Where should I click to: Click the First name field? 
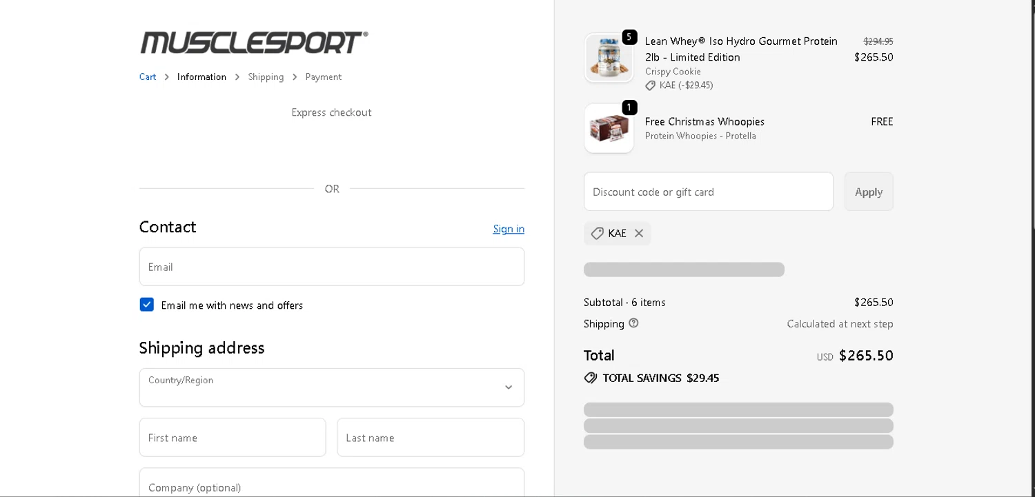pyautogui.click(x=233, y=437)
